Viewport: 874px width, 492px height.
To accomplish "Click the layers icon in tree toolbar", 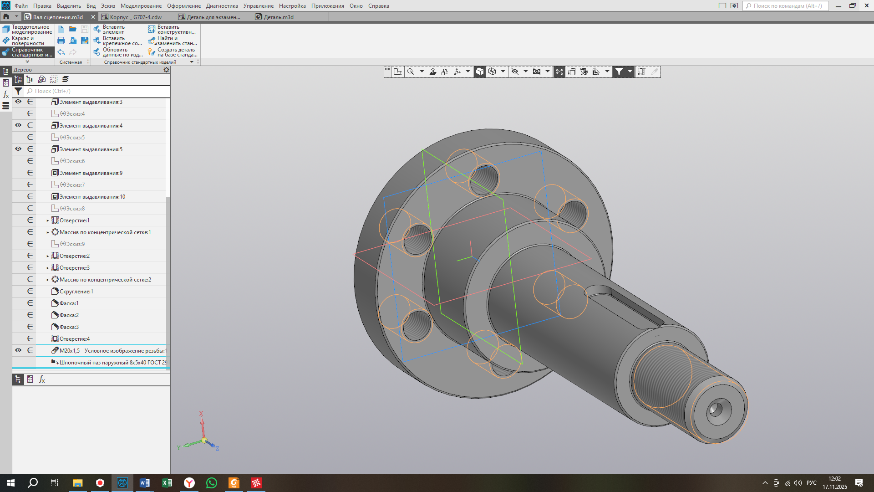I will 66,79.
